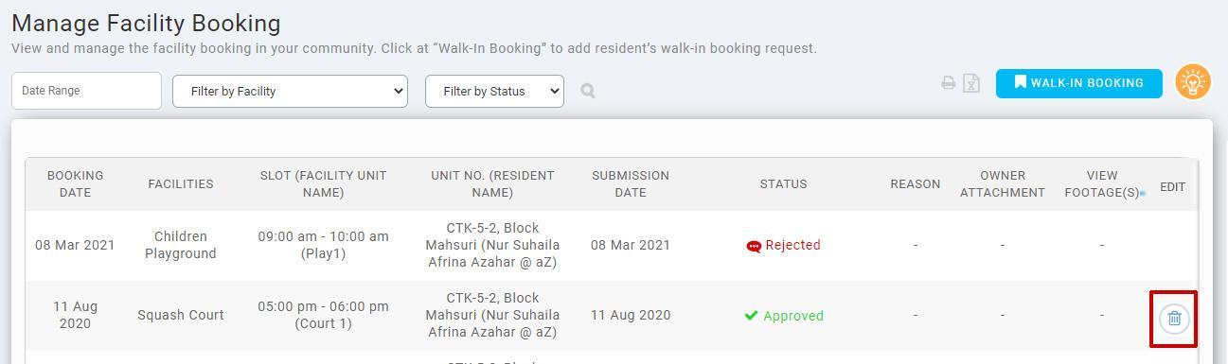Click the Status column header
The width and height of the screenshot is (1228, 364).
[783, 184]
